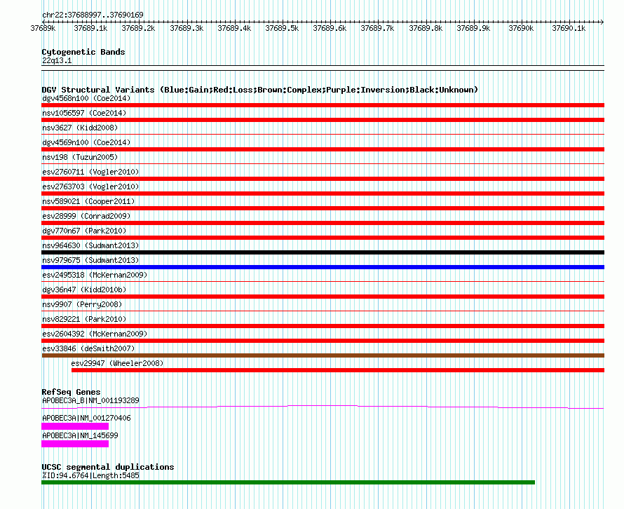This screenshot has width=624, height=509.
Task: Click the red bar under nsv1056597
Action: point(323,120)
